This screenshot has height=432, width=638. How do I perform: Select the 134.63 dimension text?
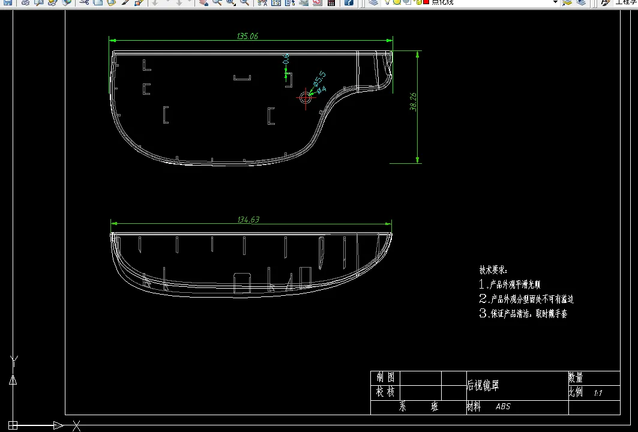[248, 220]
